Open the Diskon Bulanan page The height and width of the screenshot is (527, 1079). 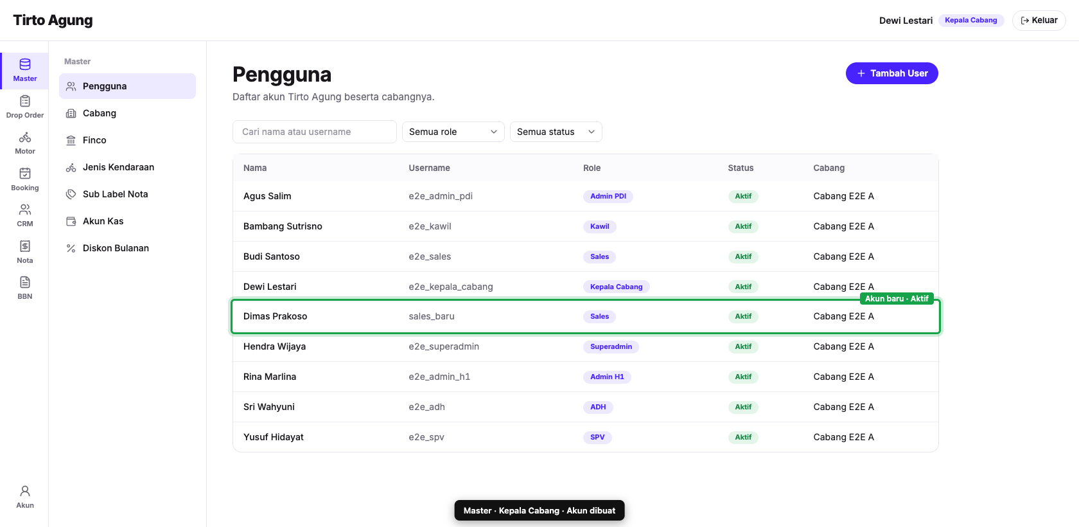(127, 248)
